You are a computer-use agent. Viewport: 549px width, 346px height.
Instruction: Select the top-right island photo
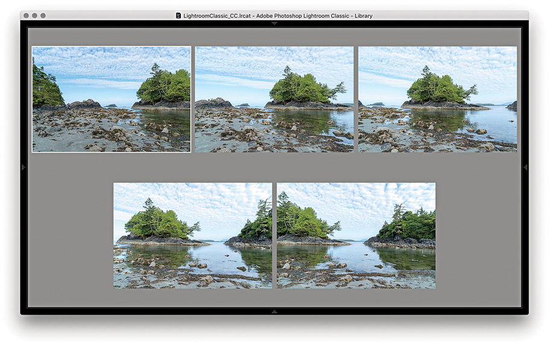pyautogui.click(x=438, y=99)
